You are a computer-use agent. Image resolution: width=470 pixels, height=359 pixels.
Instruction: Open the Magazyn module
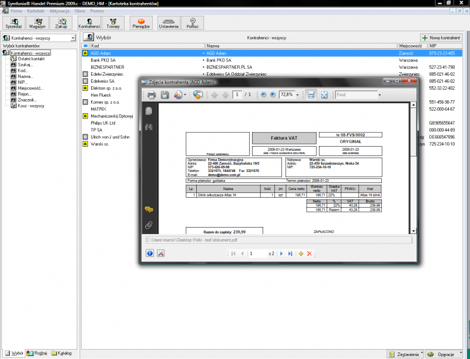37,23
